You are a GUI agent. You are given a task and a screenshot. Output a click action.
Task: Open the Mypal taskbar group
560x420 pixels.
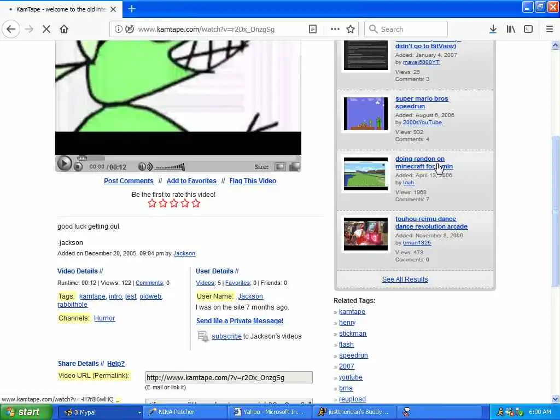[x=100, y=412]
